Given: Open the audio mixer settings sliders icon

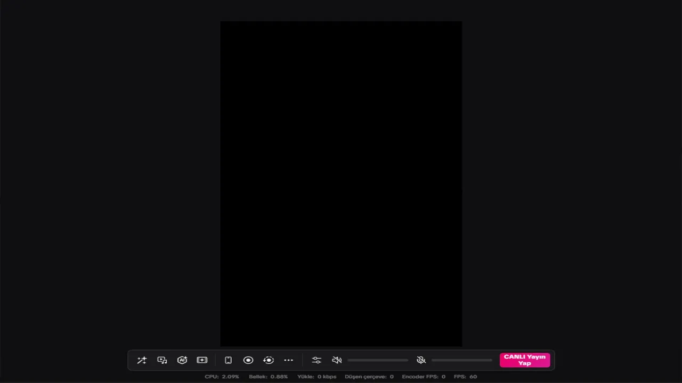Looking at the screenshot, I should click(316, 360).
